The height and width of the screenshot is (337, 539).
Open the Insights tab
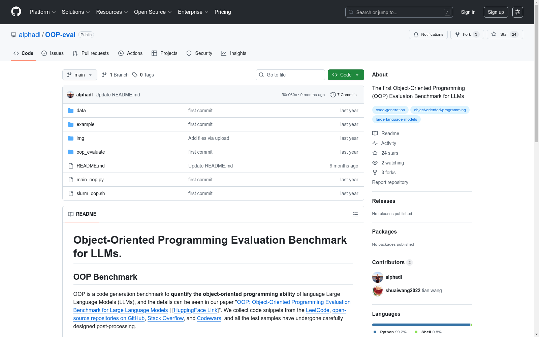pyautogui.click(x=234, y=53)
